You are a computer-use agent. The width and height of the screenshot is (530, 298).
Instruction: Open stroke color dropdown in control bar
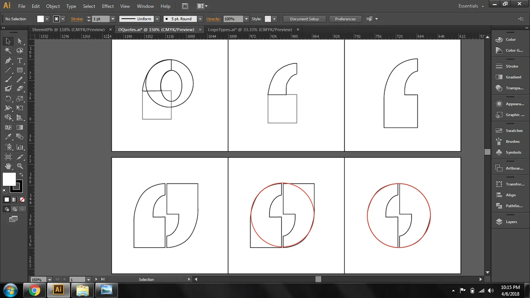pyautogui.click(x=63, y=19)
